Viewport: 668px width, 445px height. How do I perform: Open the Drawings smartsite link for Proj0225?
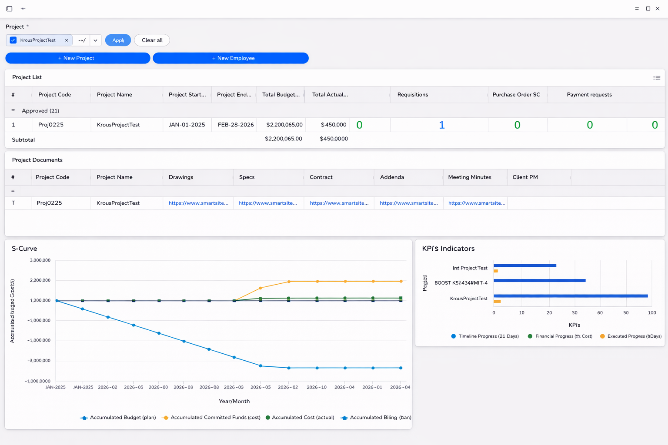click(198, 203)
